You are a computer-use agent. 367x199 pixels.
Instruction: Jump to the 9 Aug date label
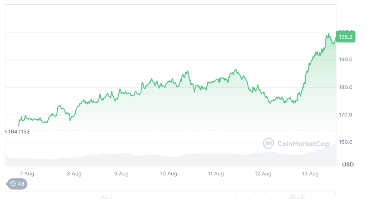(x=121, y=174)
